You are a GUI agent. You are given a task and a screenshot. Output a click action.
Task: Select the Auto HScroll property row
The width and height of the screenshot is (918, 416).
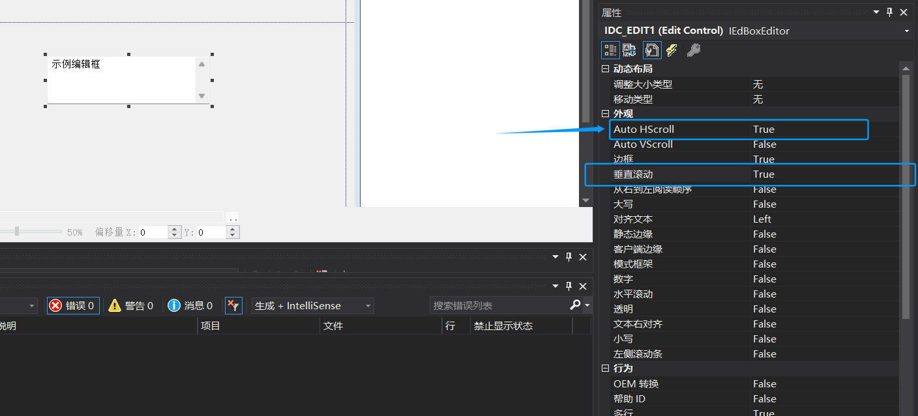(x=754, y=129)
